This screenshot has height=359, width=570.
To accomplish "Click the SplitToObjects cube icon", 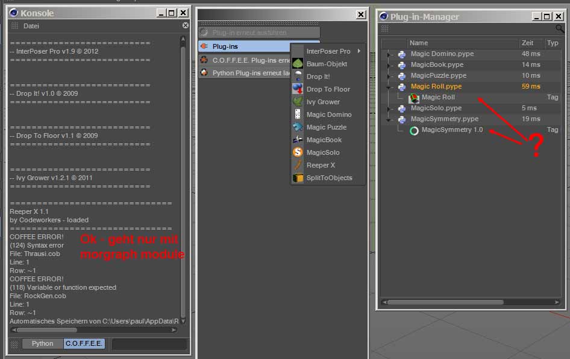I will pos(298,178).
